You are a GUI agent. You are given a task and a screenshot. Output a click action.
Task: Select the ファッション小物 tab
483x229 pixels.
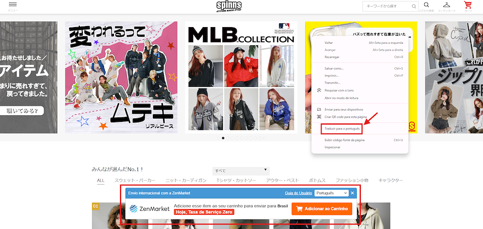pos(352,181)
